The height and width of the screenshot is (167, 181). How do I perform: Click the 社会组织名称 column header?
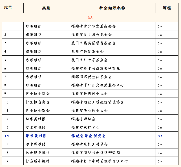pyautogui.click(x=112, y=8)
